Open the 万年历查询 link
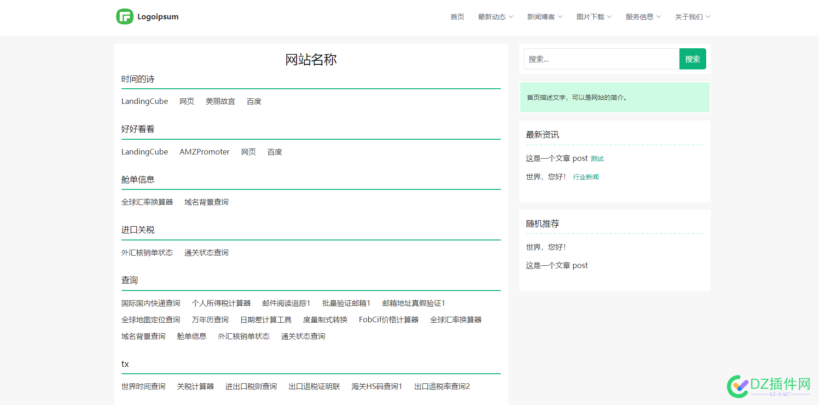This screenshot has height=405, width=819. tap(210, 319)
